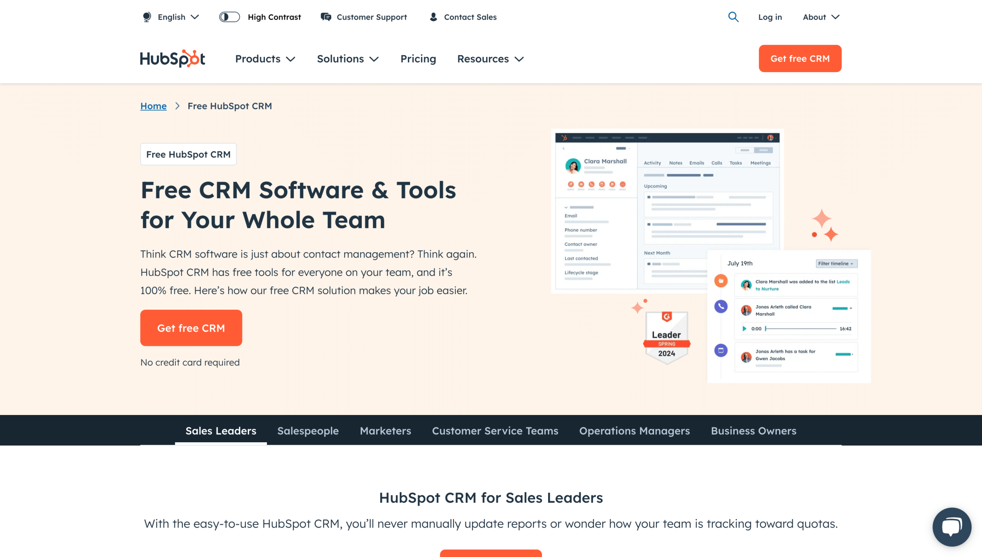Click the Free CRM Software & Tools headline
982x557 pixels.
[x=298, y=205]
